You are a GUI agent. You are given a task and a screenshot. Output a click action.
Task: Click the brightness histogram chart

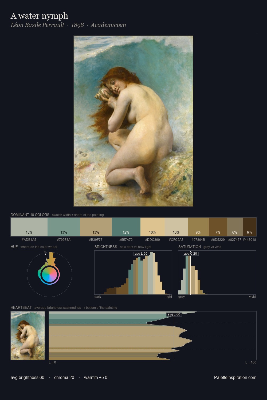(x=133, y=273)
